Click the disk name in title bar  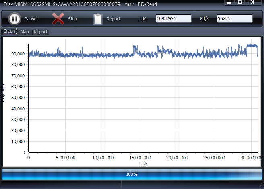[x=60, y=4]
